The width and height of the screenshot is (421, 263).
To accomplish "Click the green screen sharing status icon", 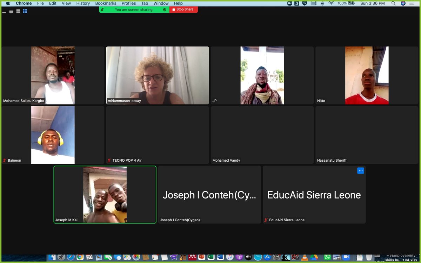I will coord(102,9).
